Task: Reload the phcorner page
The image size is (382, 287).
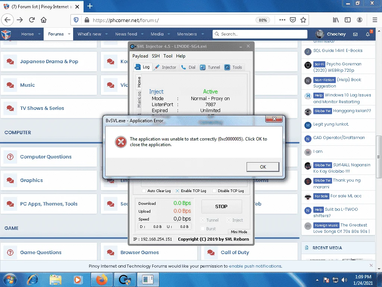Action: tap(32, 20)
